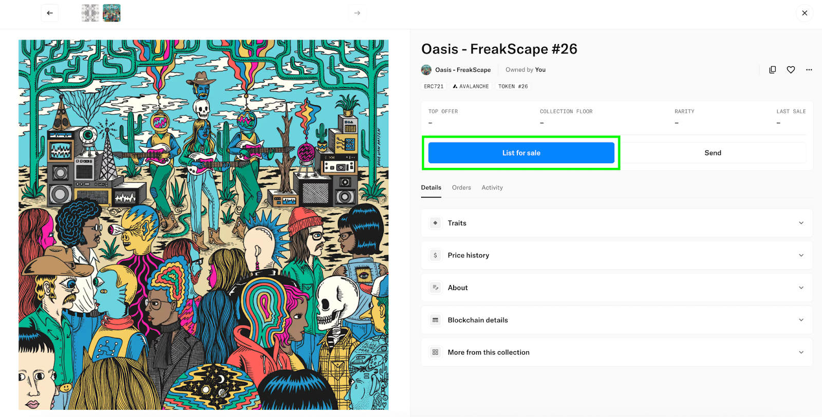Click the back arrow icon
Viewport: 822px width, 417px height.
click(x=50, y=13)
